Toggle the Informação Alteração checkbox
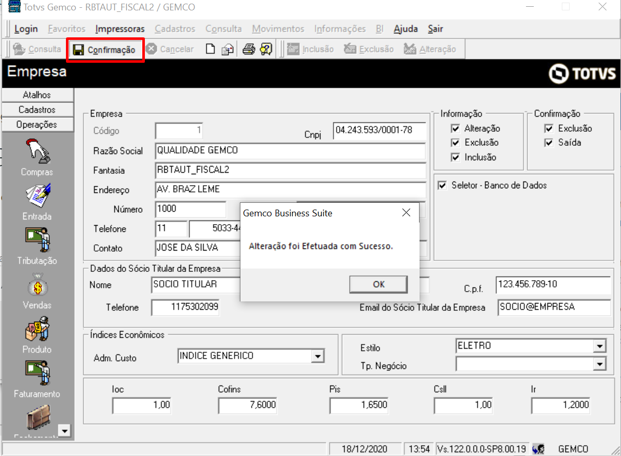Viewport: 621px width, 456px height. (455, 129)
